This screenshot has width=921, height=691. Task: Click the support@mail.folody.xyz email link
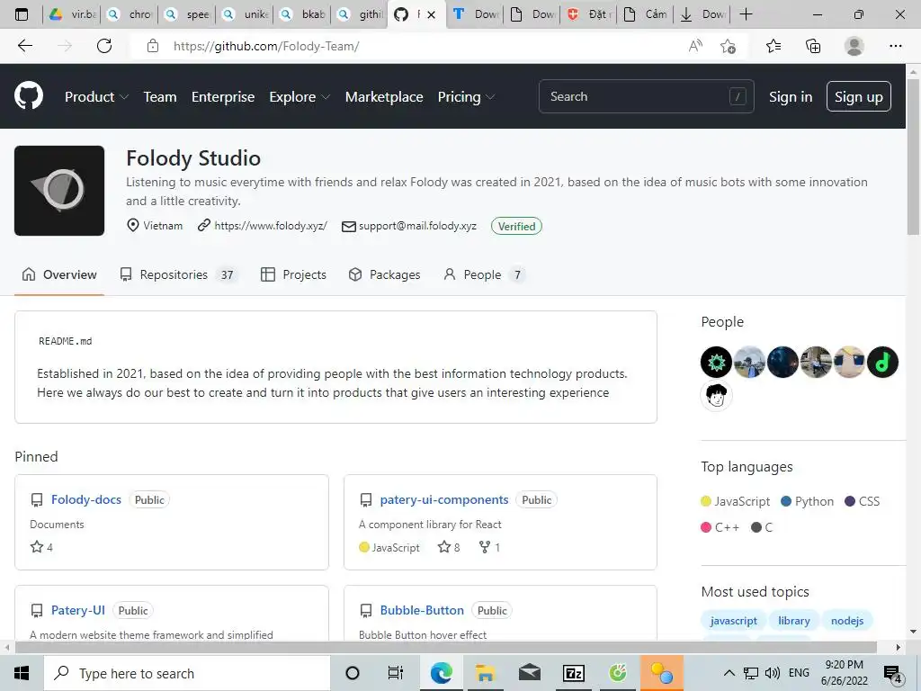(x=417, y=226)
